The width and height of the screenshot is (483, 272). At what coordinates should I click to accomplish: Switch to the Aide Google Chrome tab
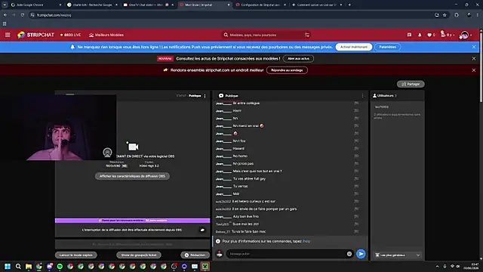tap(35, 5)
